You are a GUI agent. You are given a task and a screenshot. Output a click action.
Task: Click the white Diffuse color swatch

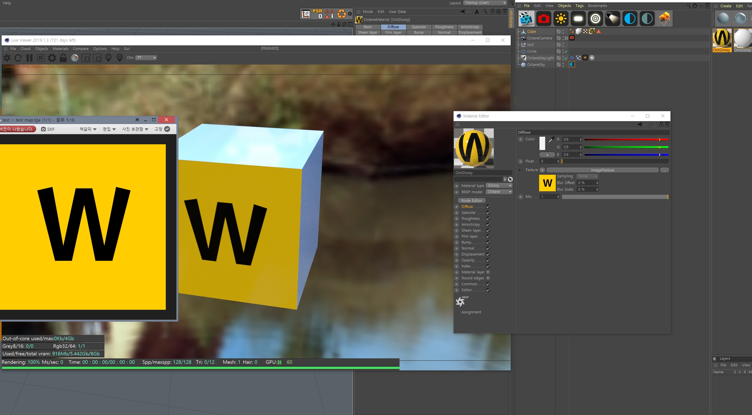[542, 143]
